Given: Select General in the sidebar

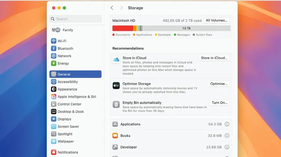Looking at the screenshot, I should point(75,74).
